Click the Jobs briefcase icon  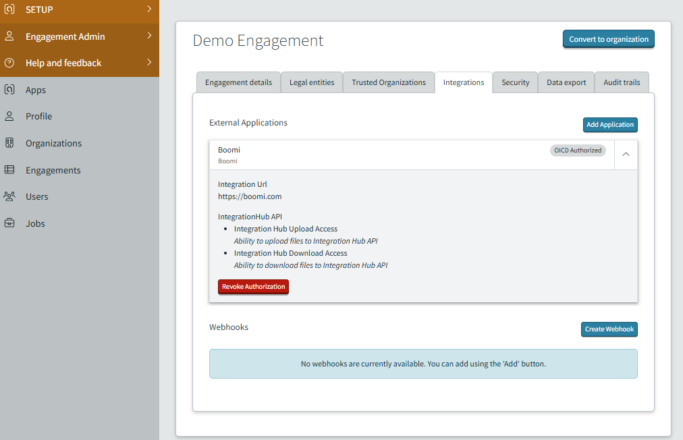point(9,223)
